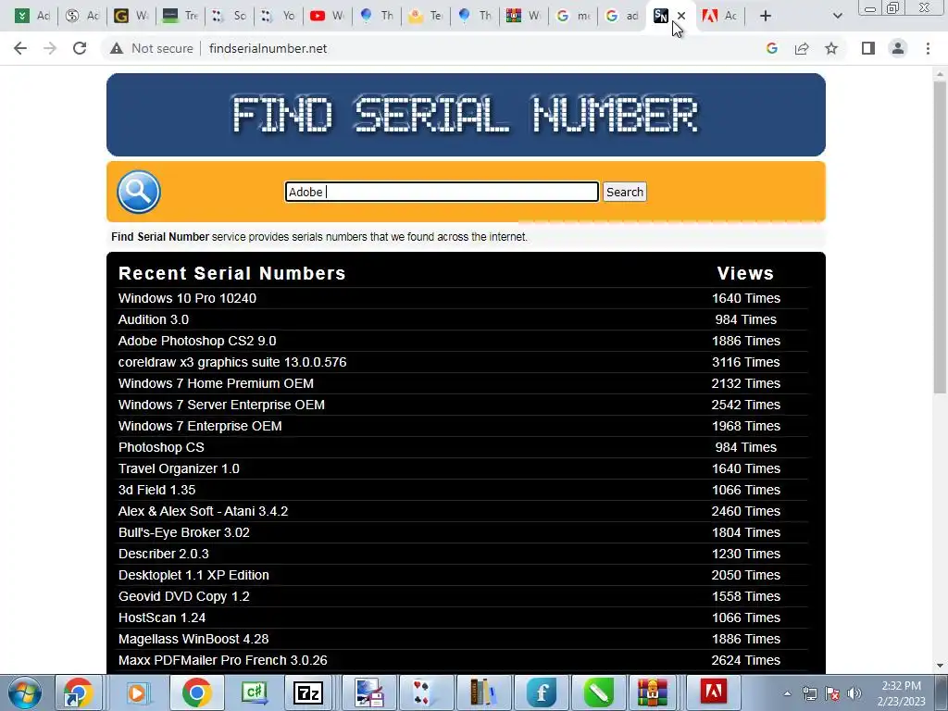Click the '3116 Times' view count
This screenshot has height=711, width=948.
point(746,362)
